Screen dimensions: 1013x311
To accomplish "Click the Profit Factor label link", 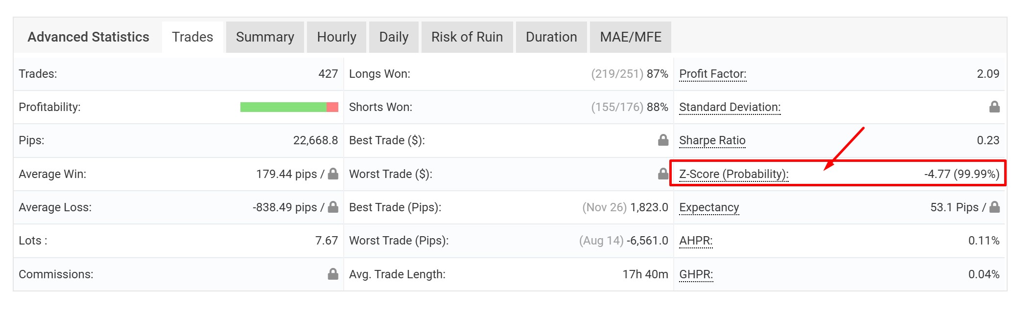I will (712, 74).
